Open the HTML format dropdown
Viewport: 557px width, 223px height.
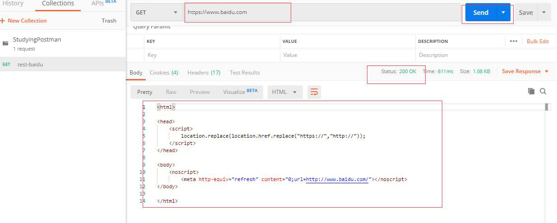285,92
